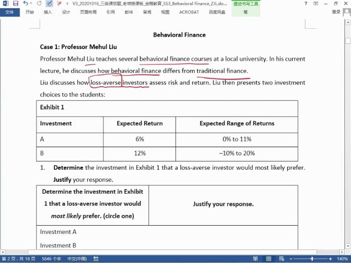
Task: Click the horizontal scrollbar thumb
Action: click(x=172, y=252)
